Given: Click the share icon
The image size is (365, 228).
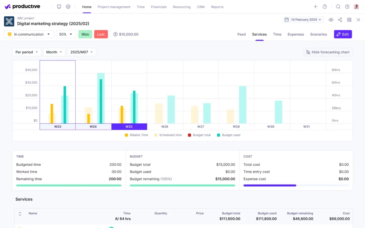Looking at the screenshot, I should pyautogui.click(x=340, y=20).
